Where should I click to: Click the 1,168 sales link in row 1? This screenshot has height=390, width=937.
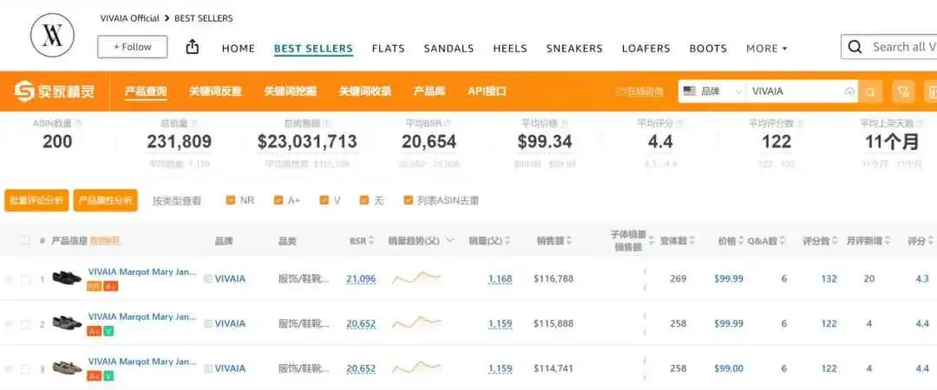[501, 279]
